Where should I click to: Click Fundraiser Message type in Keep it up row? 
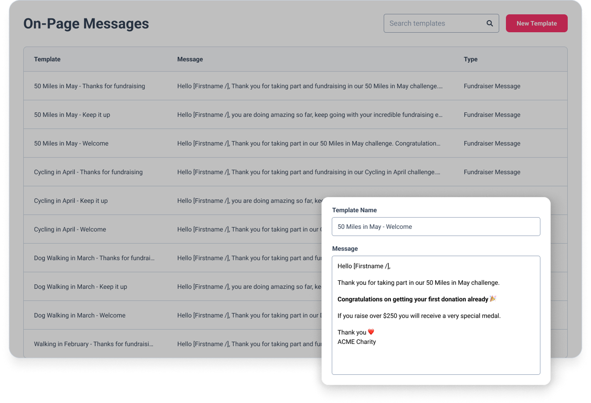pos(492,115)
